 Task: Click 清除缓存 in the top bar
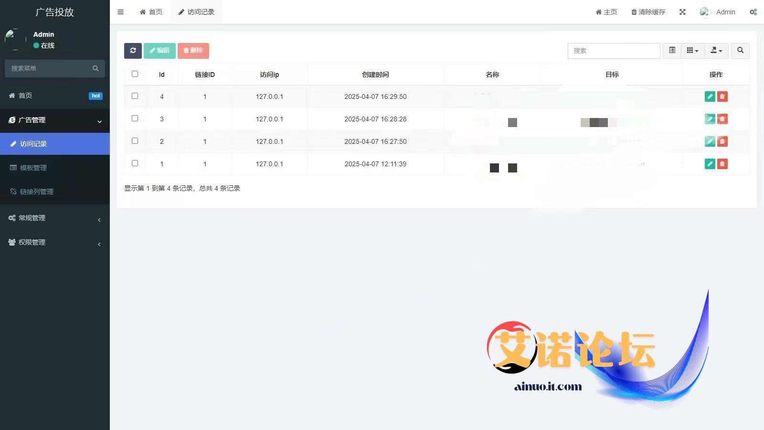648,12
